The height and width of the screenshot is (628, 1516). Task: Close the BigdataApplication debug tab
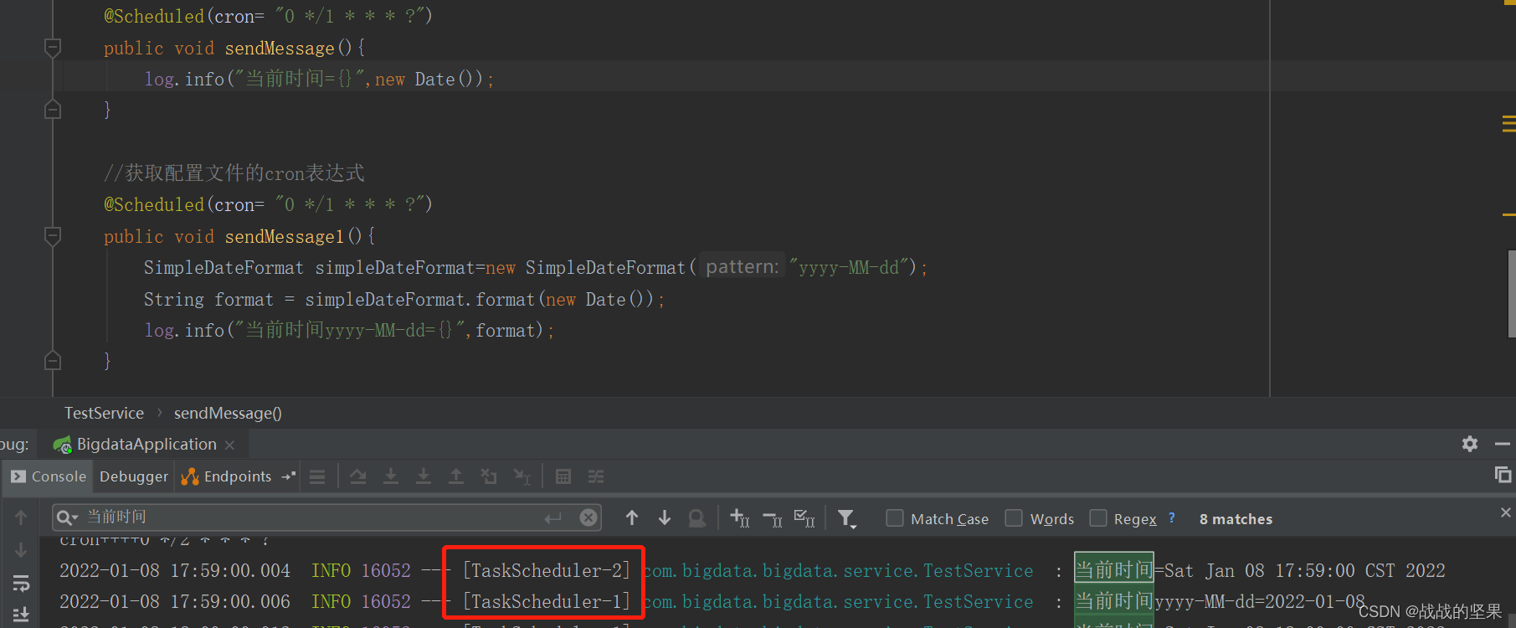coord(230,445)
